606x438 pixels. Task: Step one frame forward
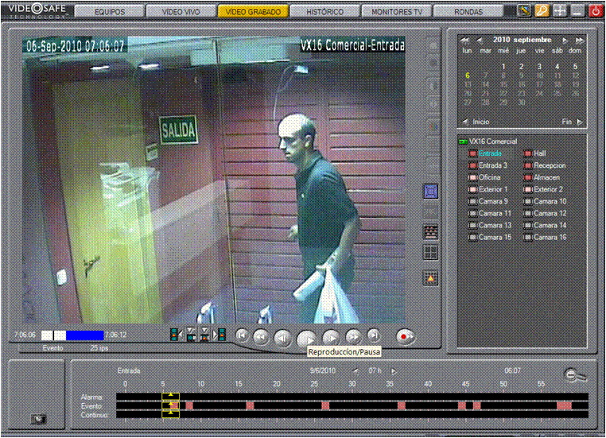coord(331,338)
